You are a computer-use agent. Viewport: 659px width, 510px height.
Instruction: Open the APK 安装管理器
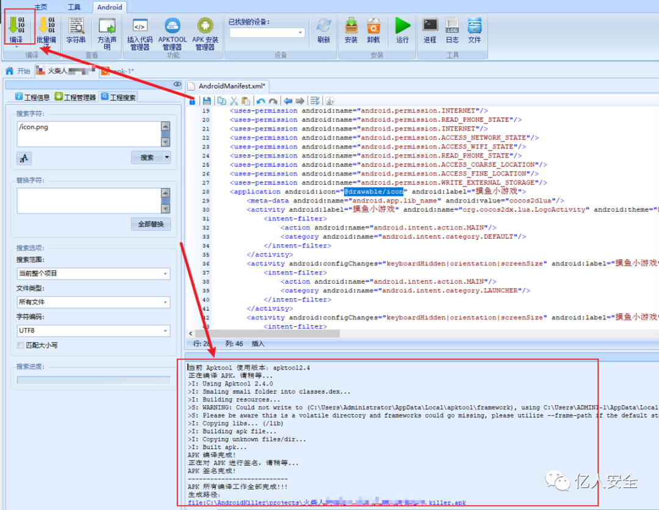[205, 34]
